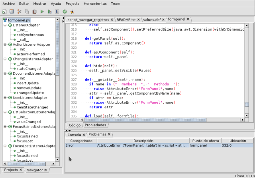
Task: Click the New file toolbar icon
Action: (4, 12)
